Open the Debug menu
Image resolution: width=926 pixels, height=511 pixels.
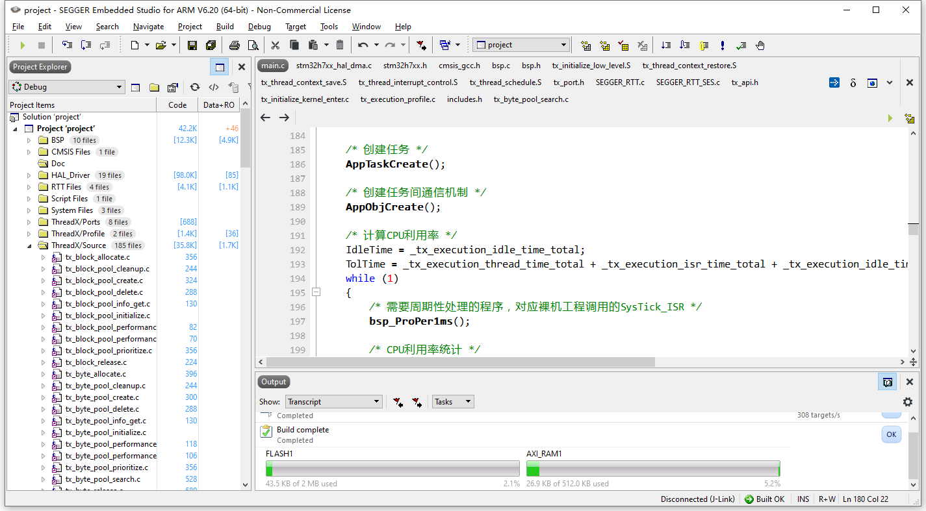point(259,27)
